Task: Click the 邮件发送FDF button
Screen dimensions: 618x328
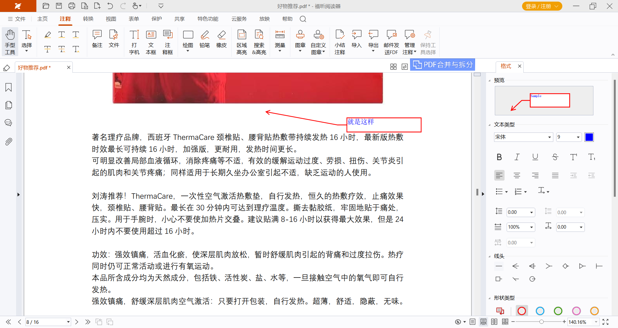Action: coord(391,42)
